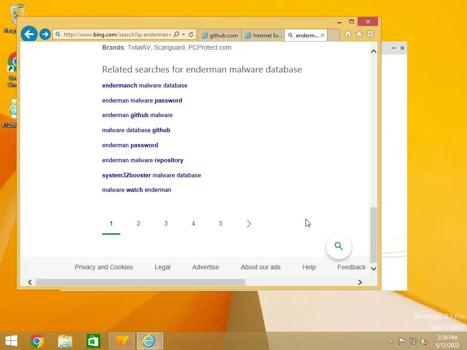Image resolution: width=467 pixels, height=350 pixels.
Task: Select results page 1
Action: 111,223
